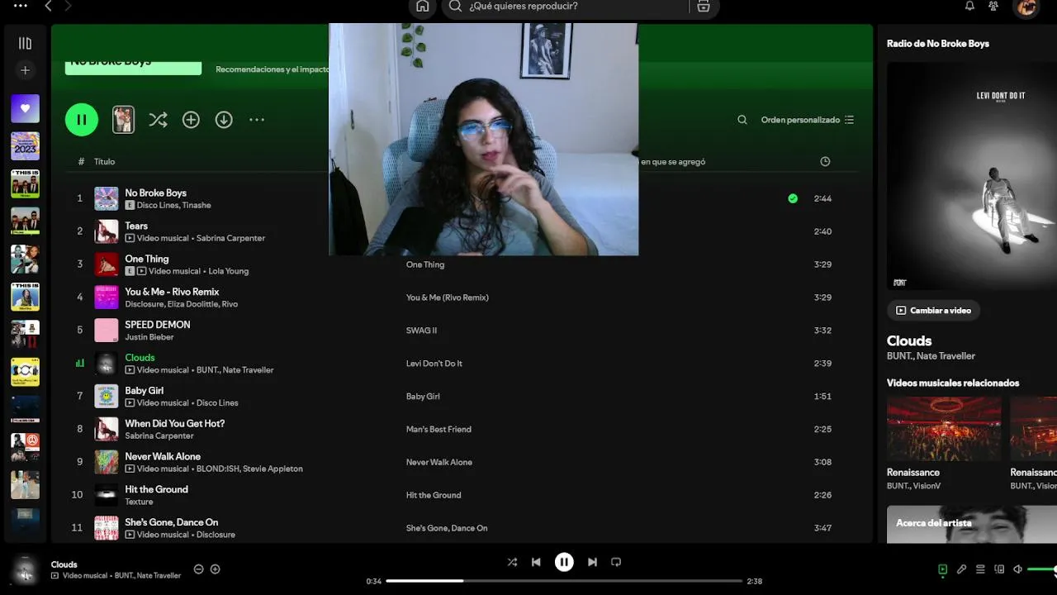Open the 2023 playlist in the sidebar
Screen dimensions: 1057x595
[x=25, y=146]
